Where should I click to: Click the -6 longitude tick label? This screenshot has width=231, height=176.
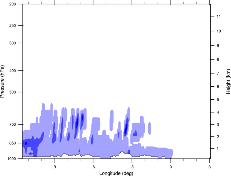(93, 167)
